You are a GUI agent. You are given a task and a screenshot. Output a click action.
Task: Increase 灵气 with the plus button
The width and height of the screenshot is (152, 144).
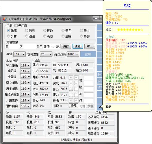(76, 83)
